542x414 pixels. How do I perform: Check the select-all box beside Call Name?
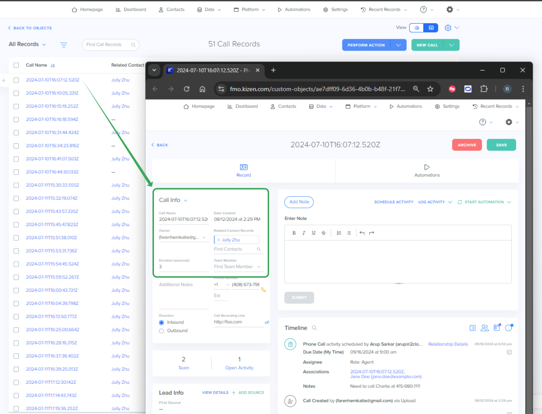pyautogui.click(x=16, y=65)
